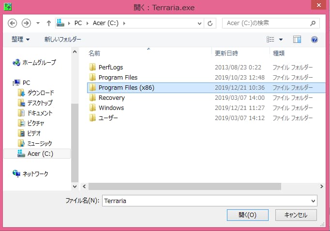Viewport: 330px width, 231px height.
Task: Click Acer (C:) in the address path
Action: [x=105, y=23]
